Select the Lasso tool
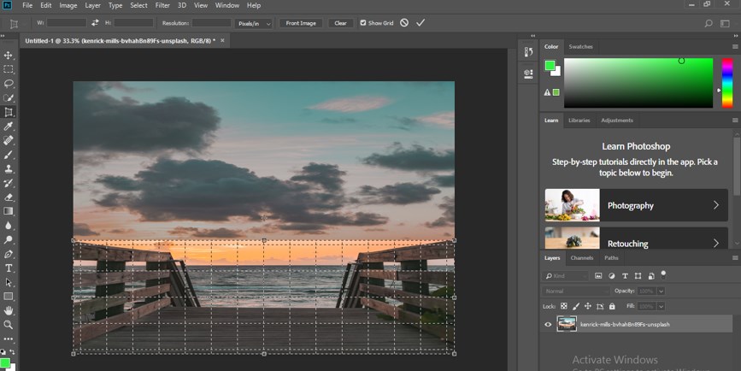 click(9, 84)
